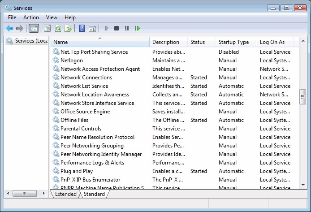
Task: Click Disabled startup type for Net.Tcp service
Action: tap(229, 52)
